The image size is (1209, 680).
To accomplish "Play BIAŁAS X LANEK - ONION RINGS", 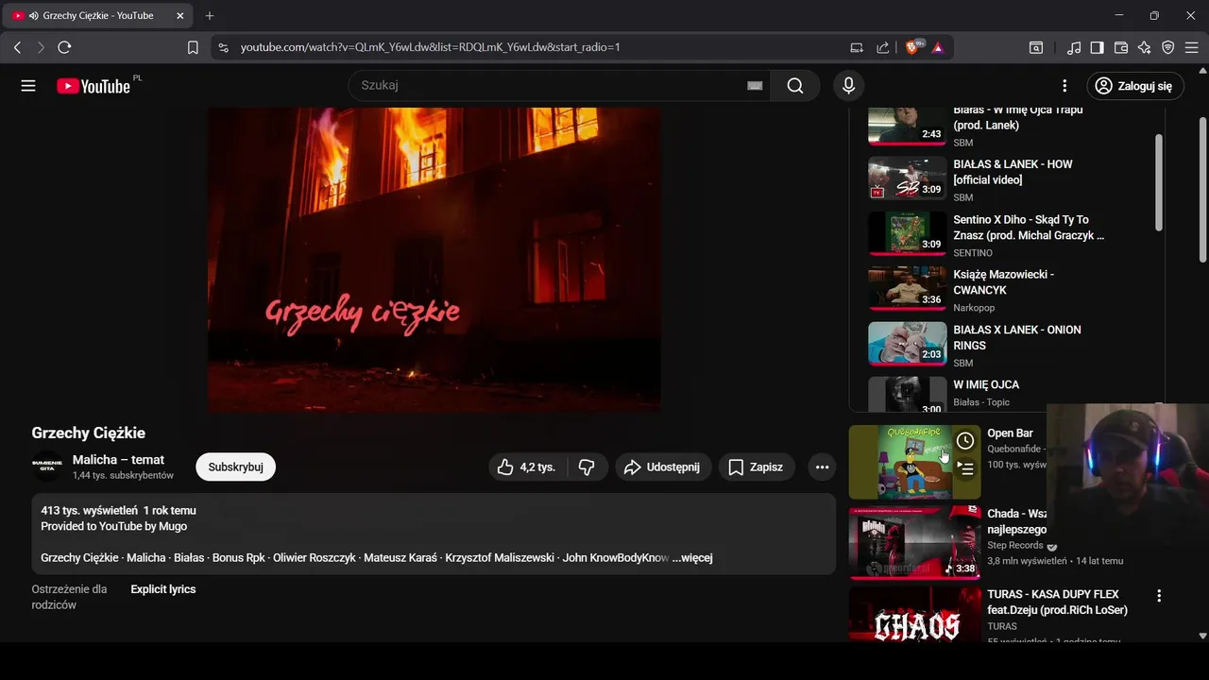I will pyautogui.click(x=1017, y=337).
